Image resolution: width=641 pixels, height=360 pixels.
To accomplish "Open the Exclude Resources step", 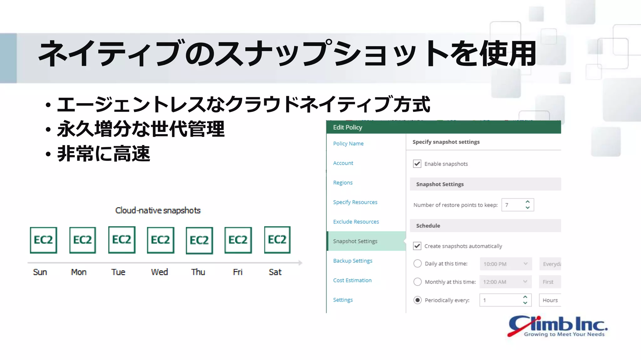I will (356, 222).
